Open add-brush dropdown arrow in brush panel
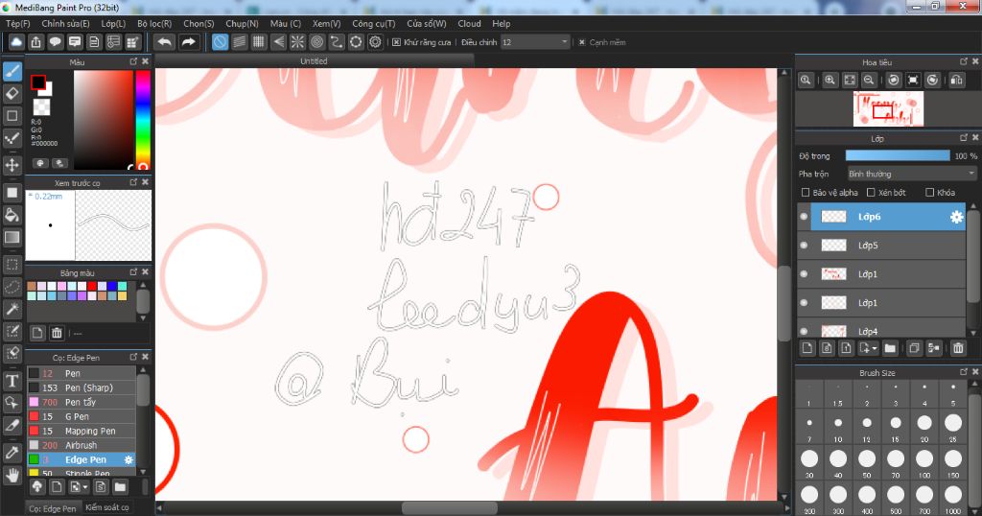982x516 pixels. coord(85,486)
